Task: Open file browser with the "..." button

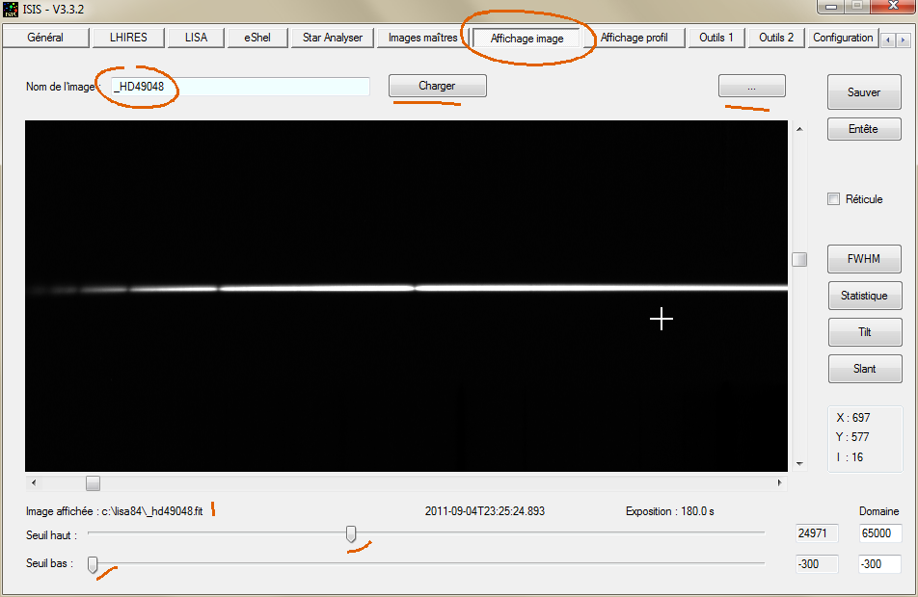Action: coord(751,87)
